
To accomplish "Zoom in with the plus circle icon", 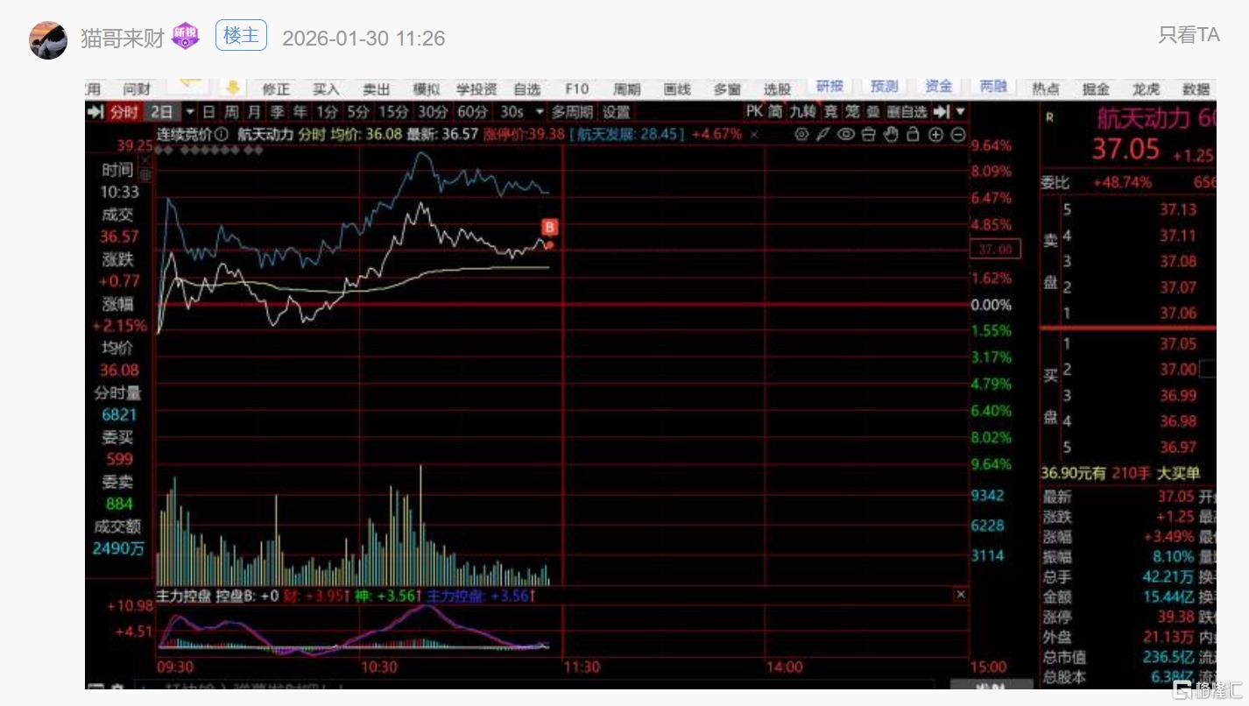I will click(x=936, y=134).
